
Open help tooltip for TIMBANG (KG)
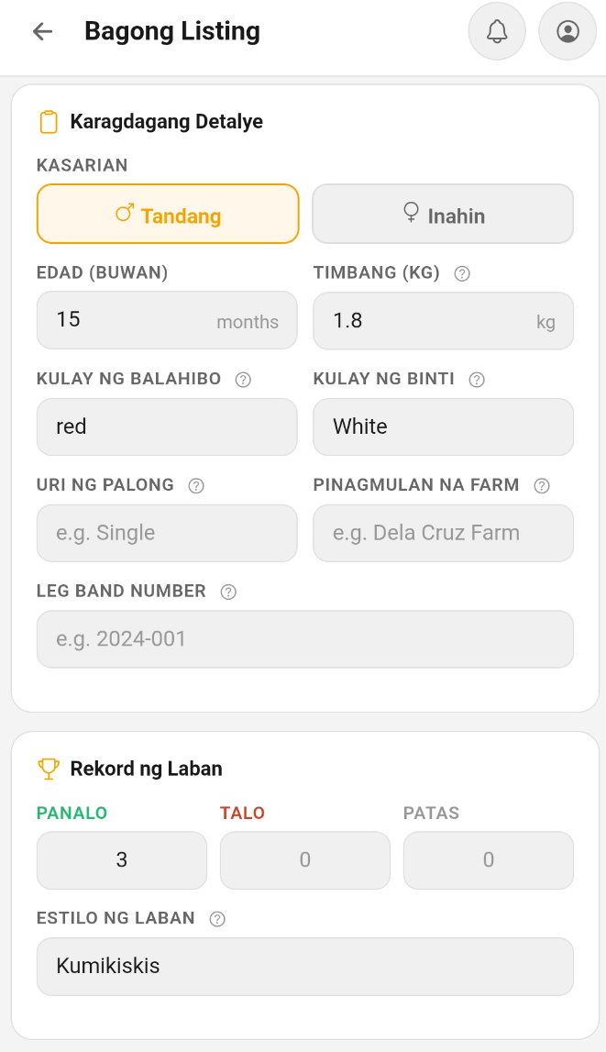pyautogui.click(x=461, y=272)
